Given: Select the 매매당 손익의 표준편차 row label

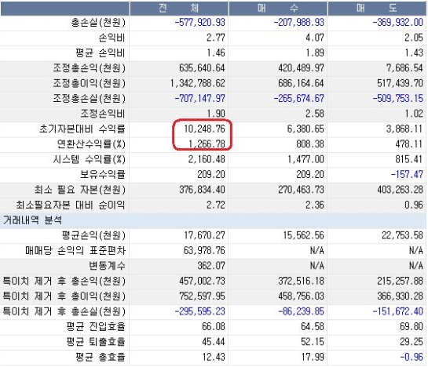Looking at the screenshot, I should pyautogui.click(x=75, y=250).
